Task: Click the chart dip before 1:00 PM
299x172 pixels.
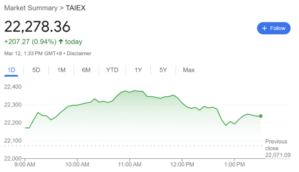Action: 226,125
